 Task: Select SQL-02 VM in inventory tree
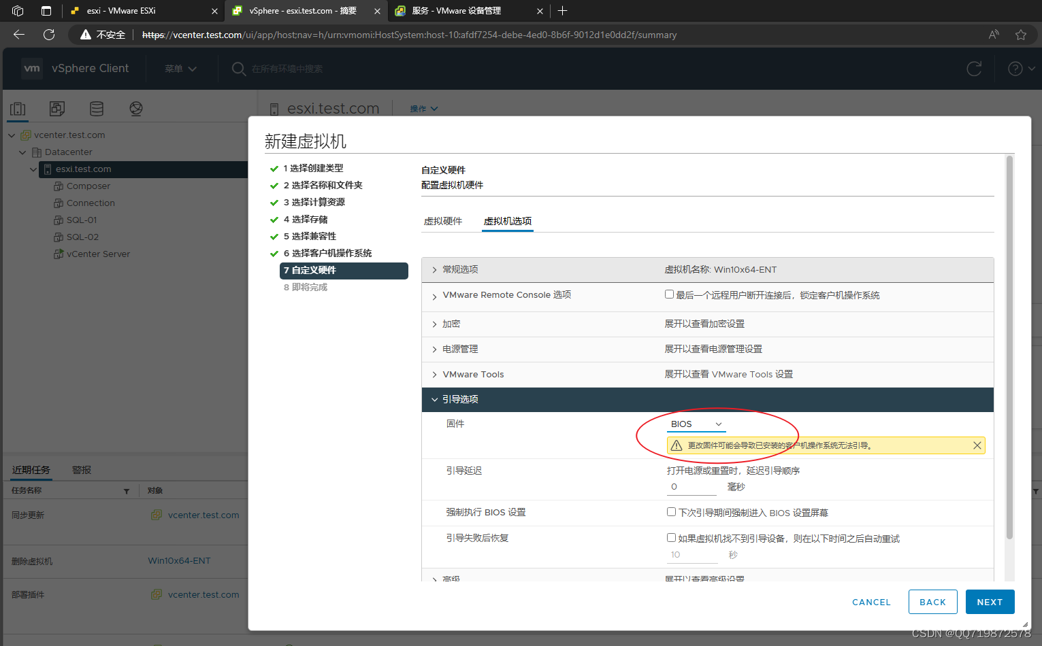[82, 237]
